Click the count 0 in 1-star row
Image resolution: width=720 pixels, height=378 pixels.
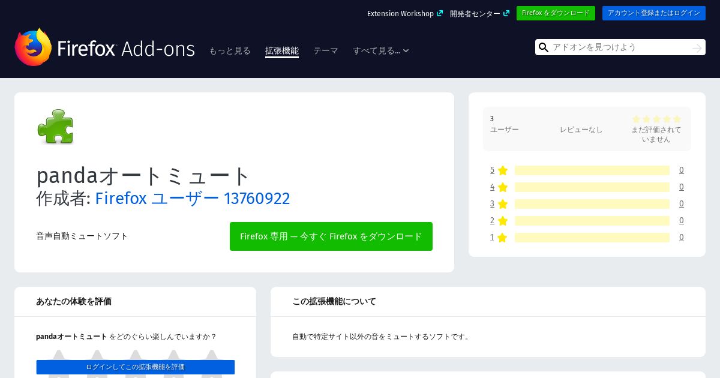click(x=682, y=238)
